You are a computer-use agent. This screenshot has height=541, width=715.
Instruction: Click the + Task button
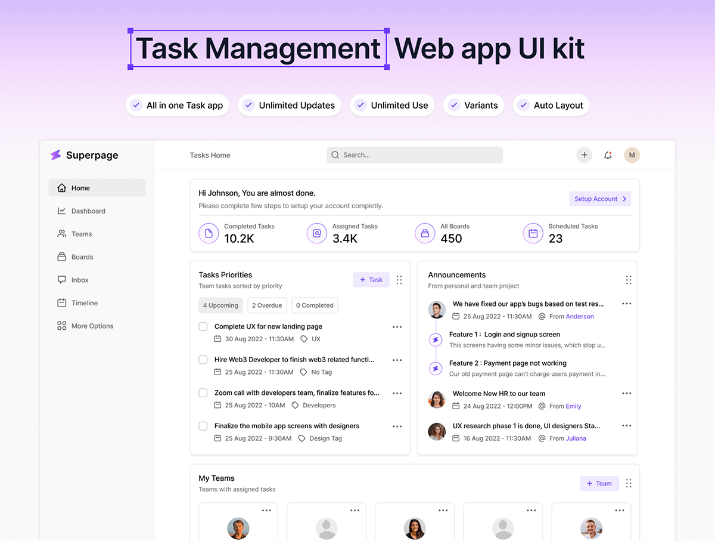(x=371, y=280)
